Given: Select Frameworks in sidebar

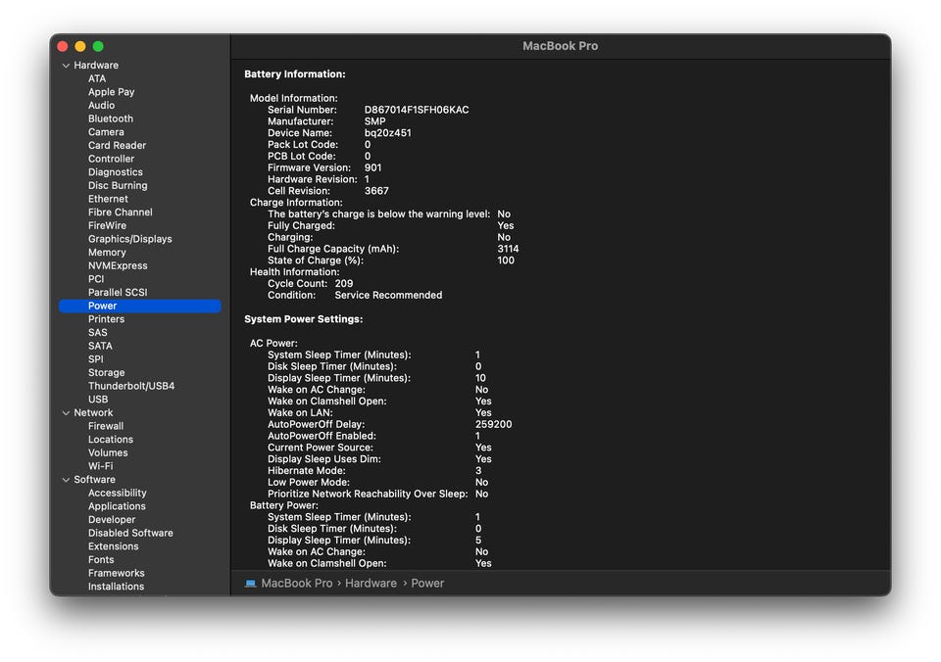Looking at the screenshot, I should click(116, 573).
